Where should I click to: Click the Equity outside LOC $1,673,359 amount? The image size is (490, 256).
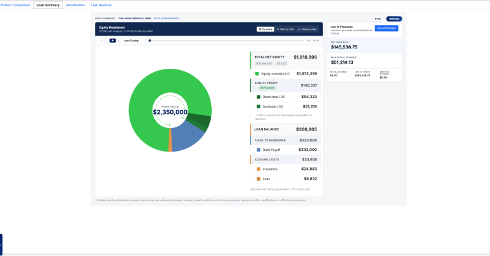coord(306,74)
